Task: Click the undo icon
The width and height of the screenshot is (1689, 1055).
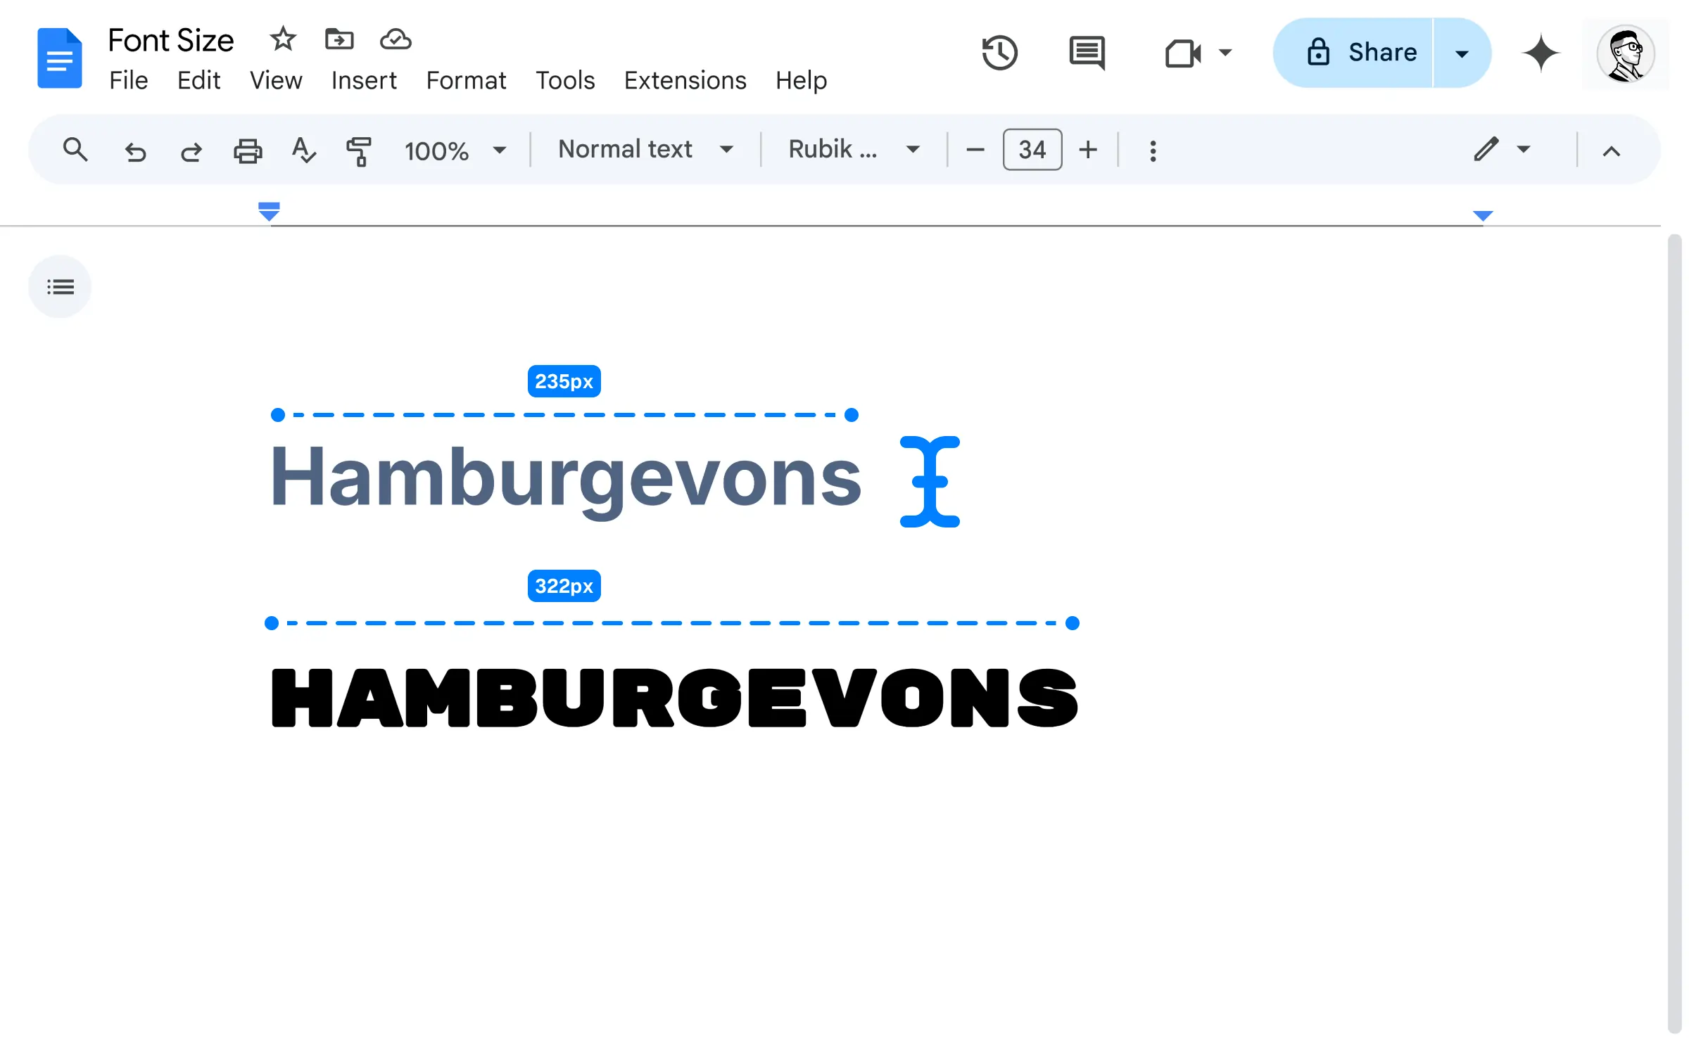Action: click(132, 150)
